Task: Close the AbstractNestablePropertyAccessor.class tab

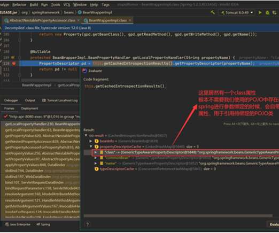Action: click(x=79, y=20)
